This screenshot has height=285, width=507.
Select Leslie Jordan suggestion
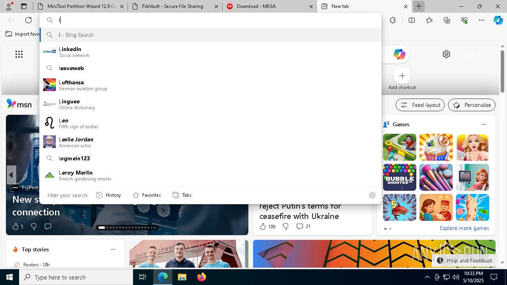click(x=211, y=142)
